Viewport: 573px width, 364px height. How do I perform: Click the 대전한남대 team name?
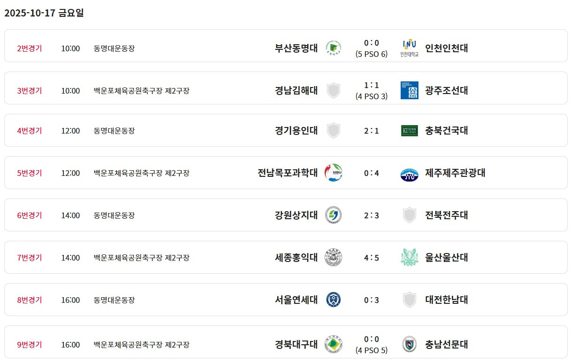[x=446, y=300]
